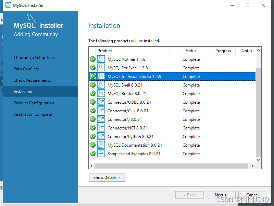Screen dimensions: 274x206
Task: Select Samples and Examples 8.0.21 row text
Action: [134, 153]
